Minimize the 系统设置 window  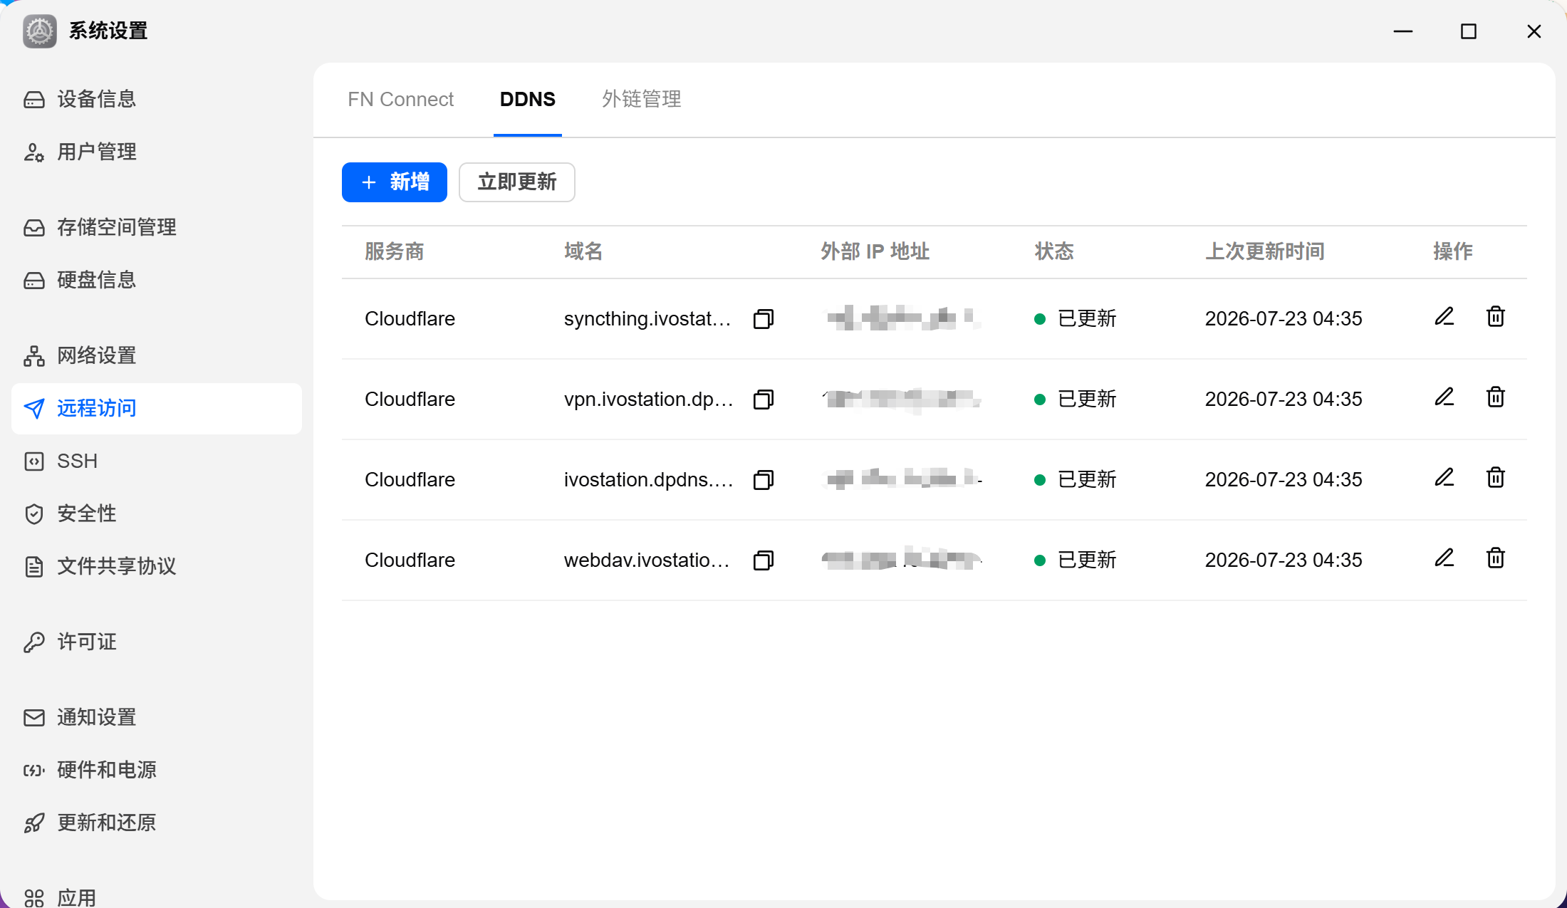[1403, 31]
